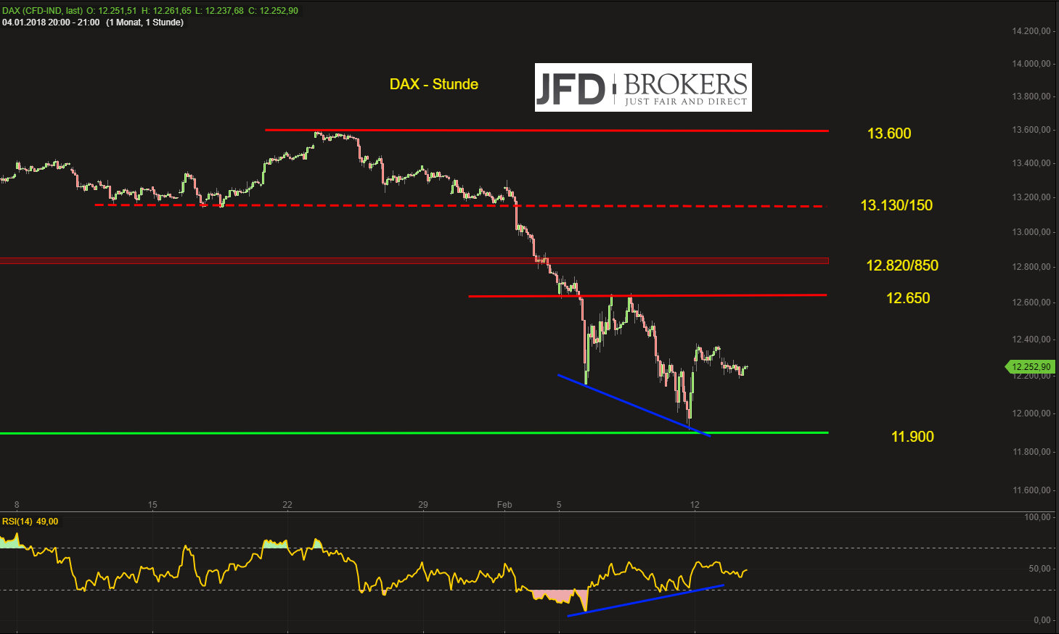Image resolution: width=1059 pixels, height=634 pixels.
Task: Click the blue trendline under price lows
Action: point(634,405)
